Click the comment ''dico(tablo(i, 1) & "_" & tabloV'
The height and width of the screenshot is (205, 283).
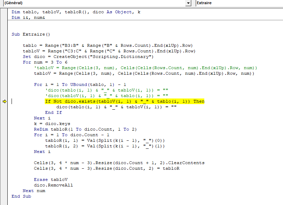(107, 90)
